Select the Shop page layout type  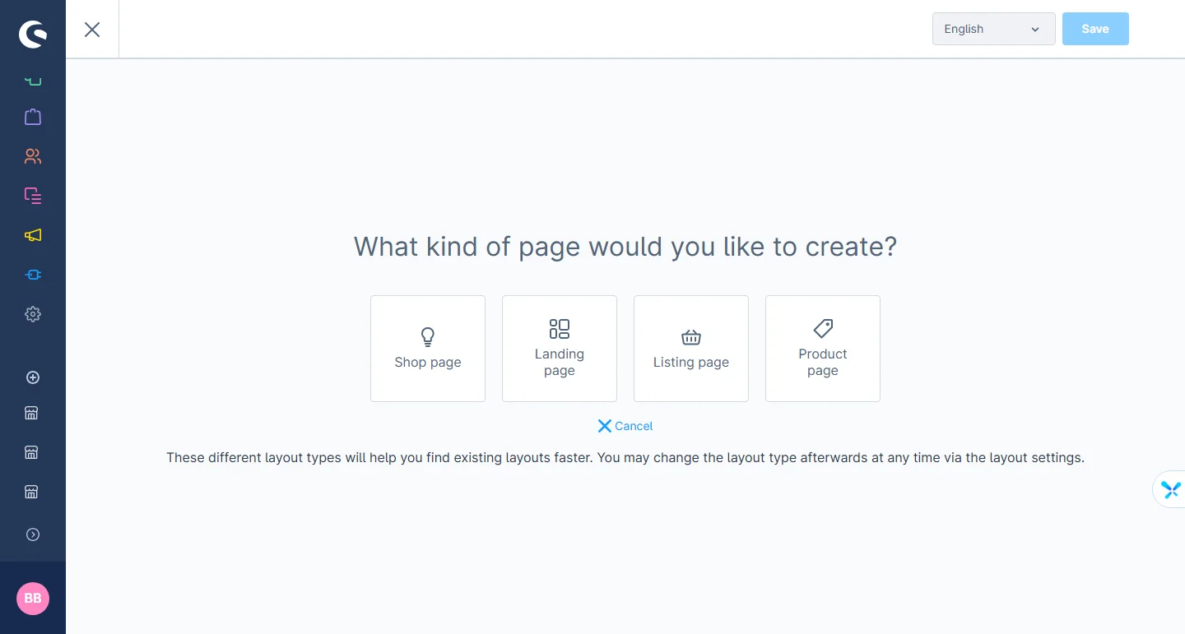428,349
